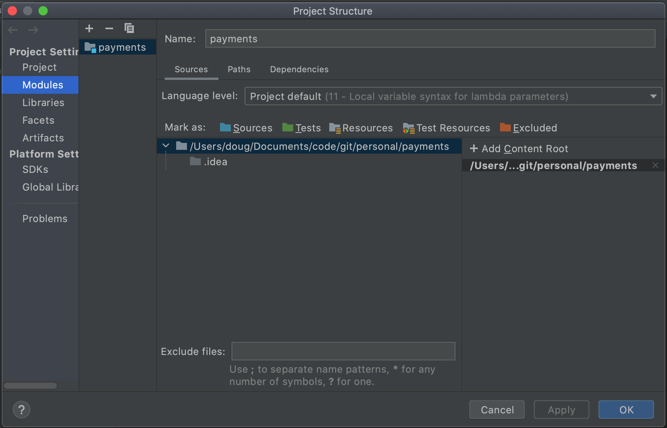
Task: Switch to the Paths tab
Action: tap(239, 70)
